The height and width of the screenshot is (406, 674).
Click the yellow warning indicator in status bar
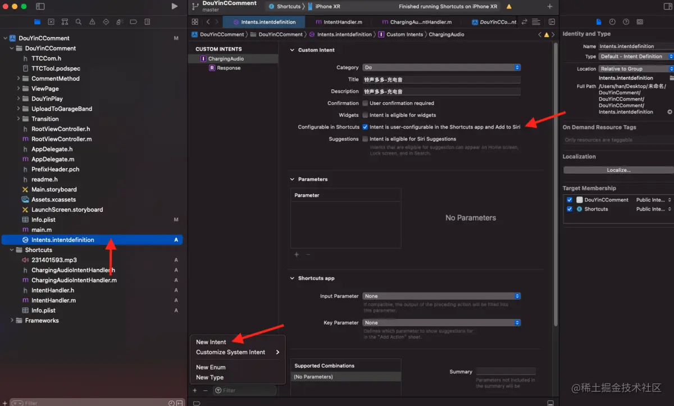point(509,7)
